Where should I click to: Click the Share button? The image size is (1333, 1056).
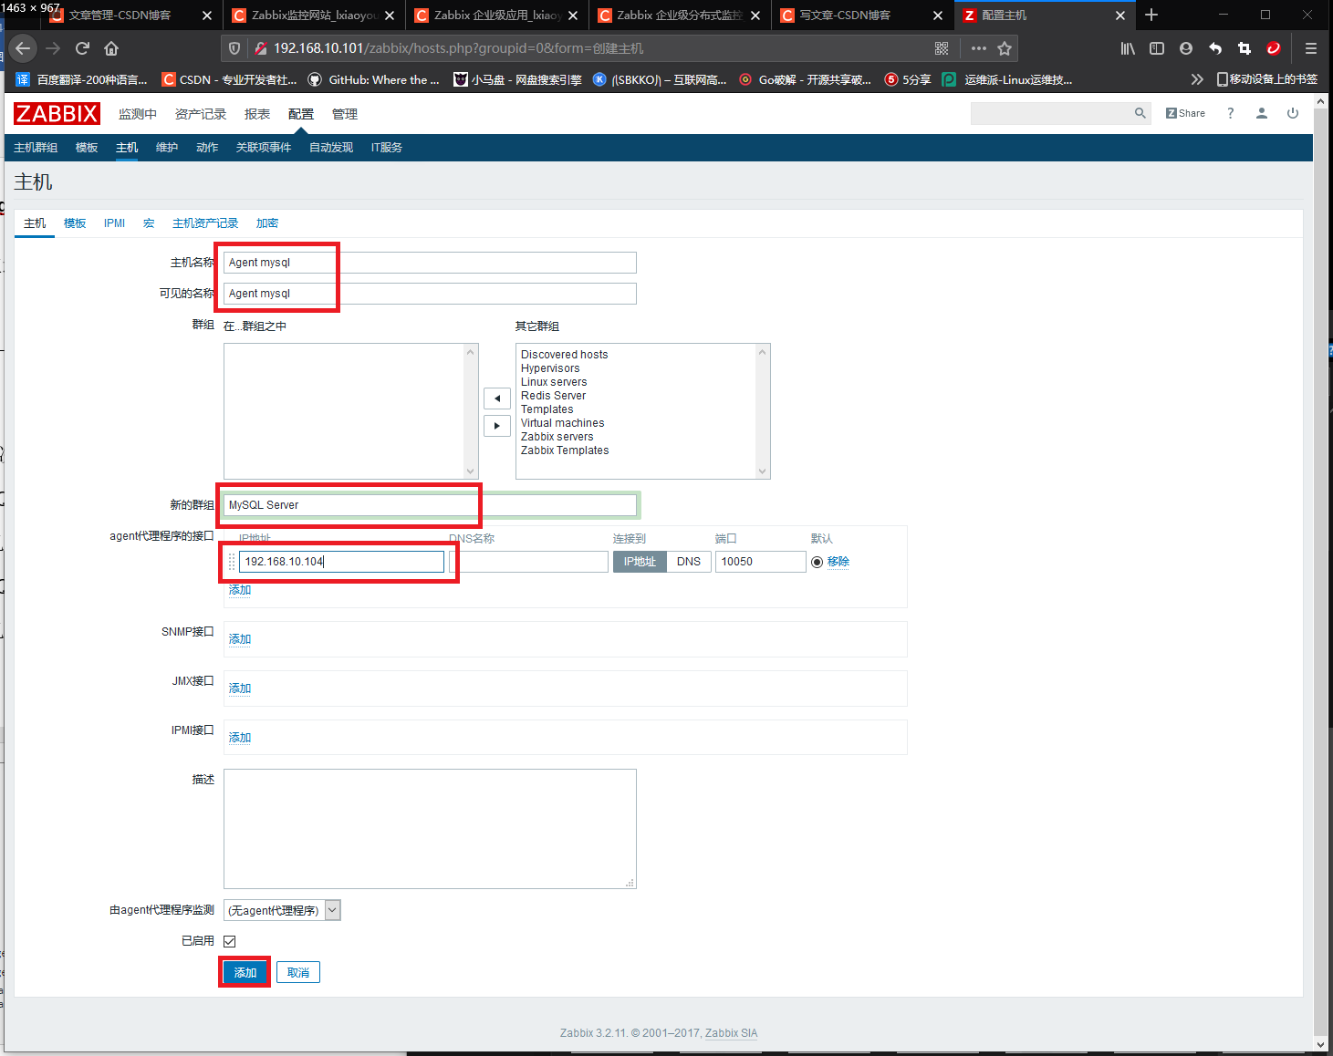[x=1185, y=113]
